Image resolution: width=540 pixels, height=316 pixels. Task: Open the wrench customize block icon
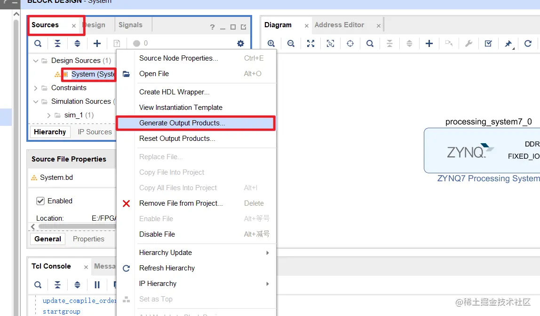pyautogui.click(x=469, y=43)
